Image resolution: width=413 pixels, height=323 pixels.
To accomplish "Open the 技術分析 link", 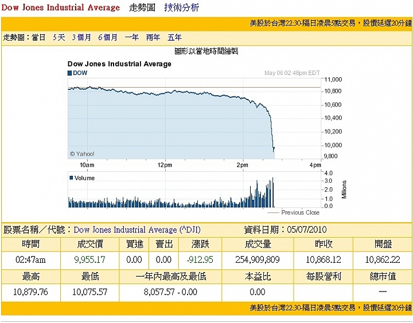I will pyautogui.click(x=181, y=7).
